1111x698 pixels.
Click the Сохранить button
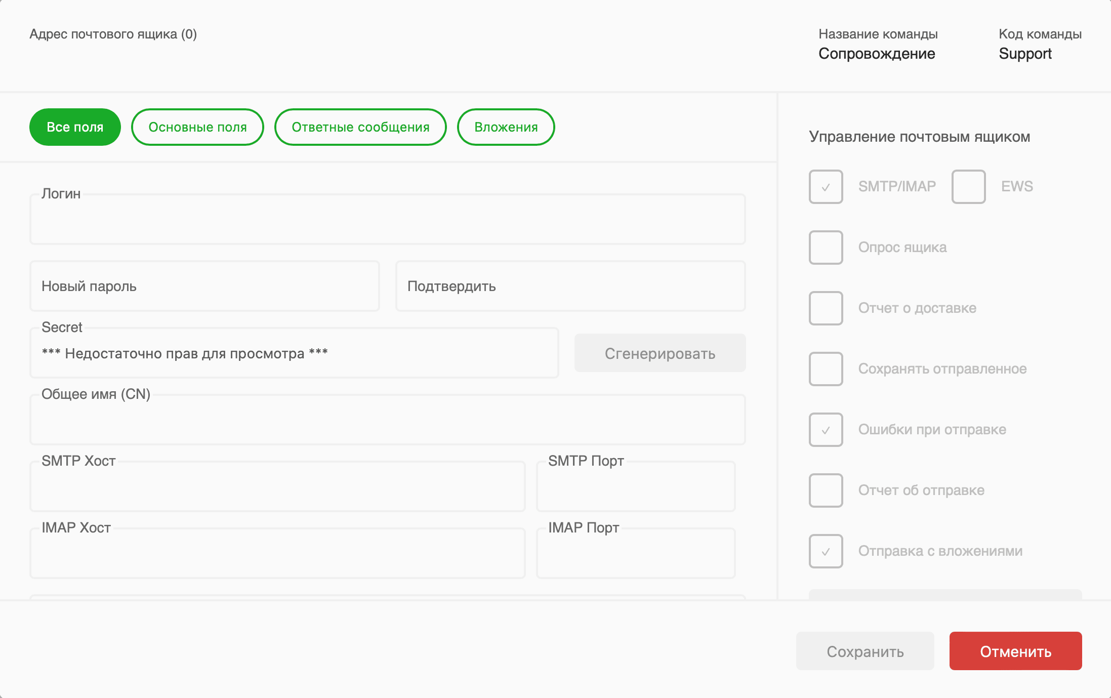(x=865, y=651)
